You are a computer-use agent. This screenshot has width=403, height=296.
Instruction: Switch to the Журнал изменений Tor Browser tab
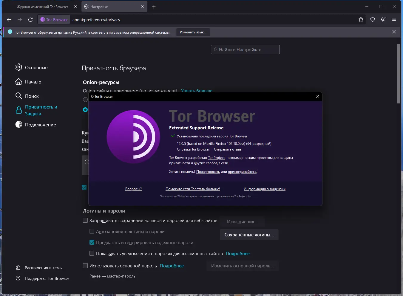point(42,7)
